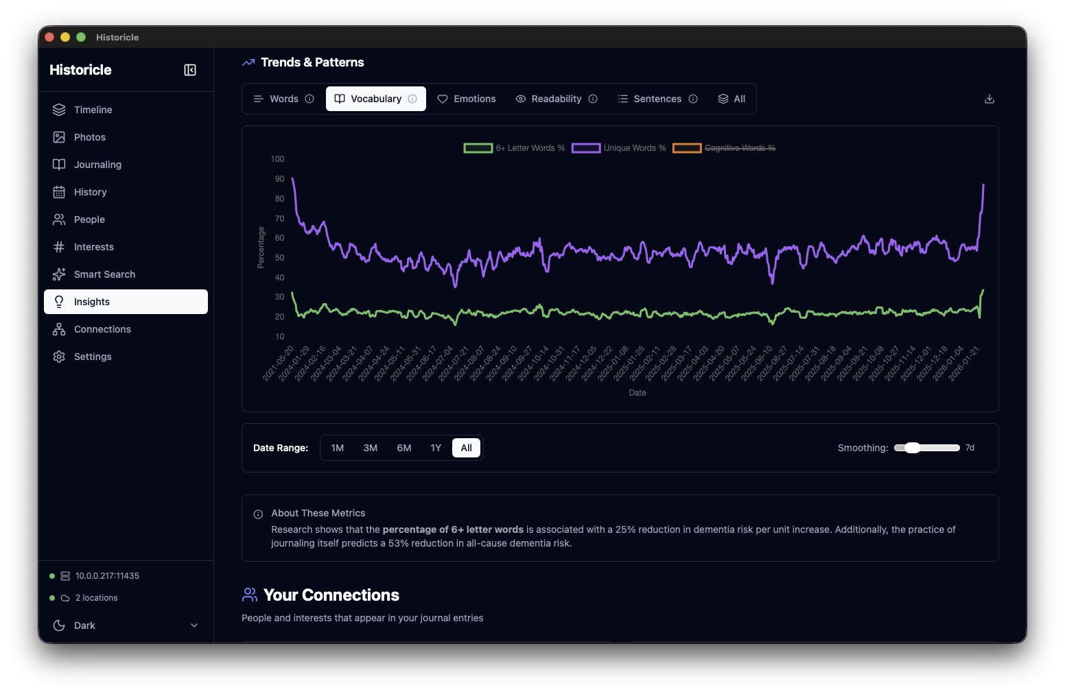Expand the 2 locations storage indicator
The image size is (1065, 694).
point(96,598)
